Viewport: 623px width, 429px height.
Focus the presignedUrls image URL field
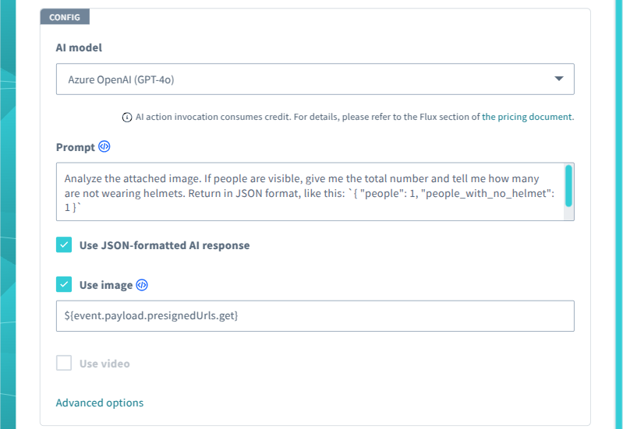pyautogui.click(x=315, y=316)
